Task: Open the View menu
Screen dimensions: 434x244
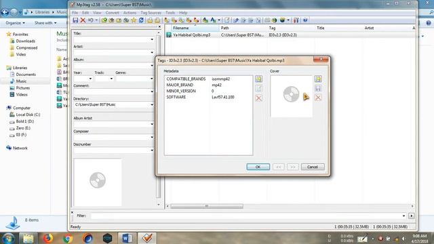Action: (97, 13)
